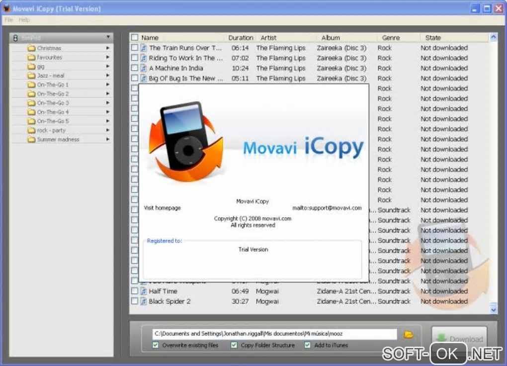Sort tracks by Genre column header
The width and height of the screenshot is (507, 366).
(391, 37)
